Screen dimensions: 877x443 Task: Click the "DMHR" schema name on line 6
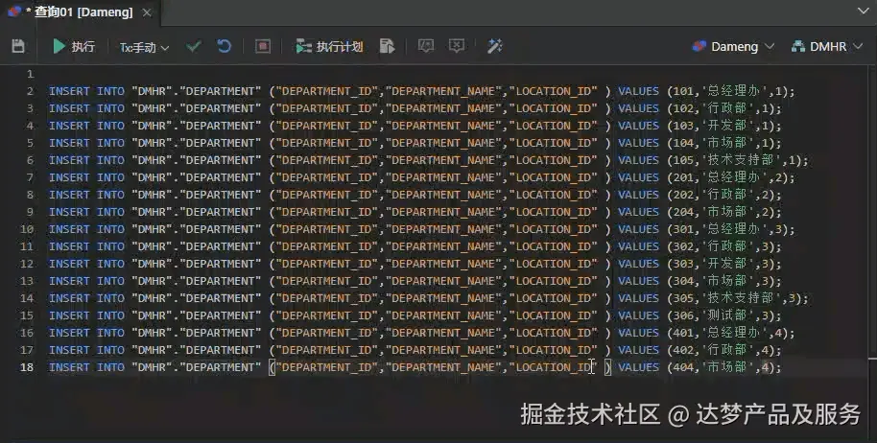coord(152,160)
